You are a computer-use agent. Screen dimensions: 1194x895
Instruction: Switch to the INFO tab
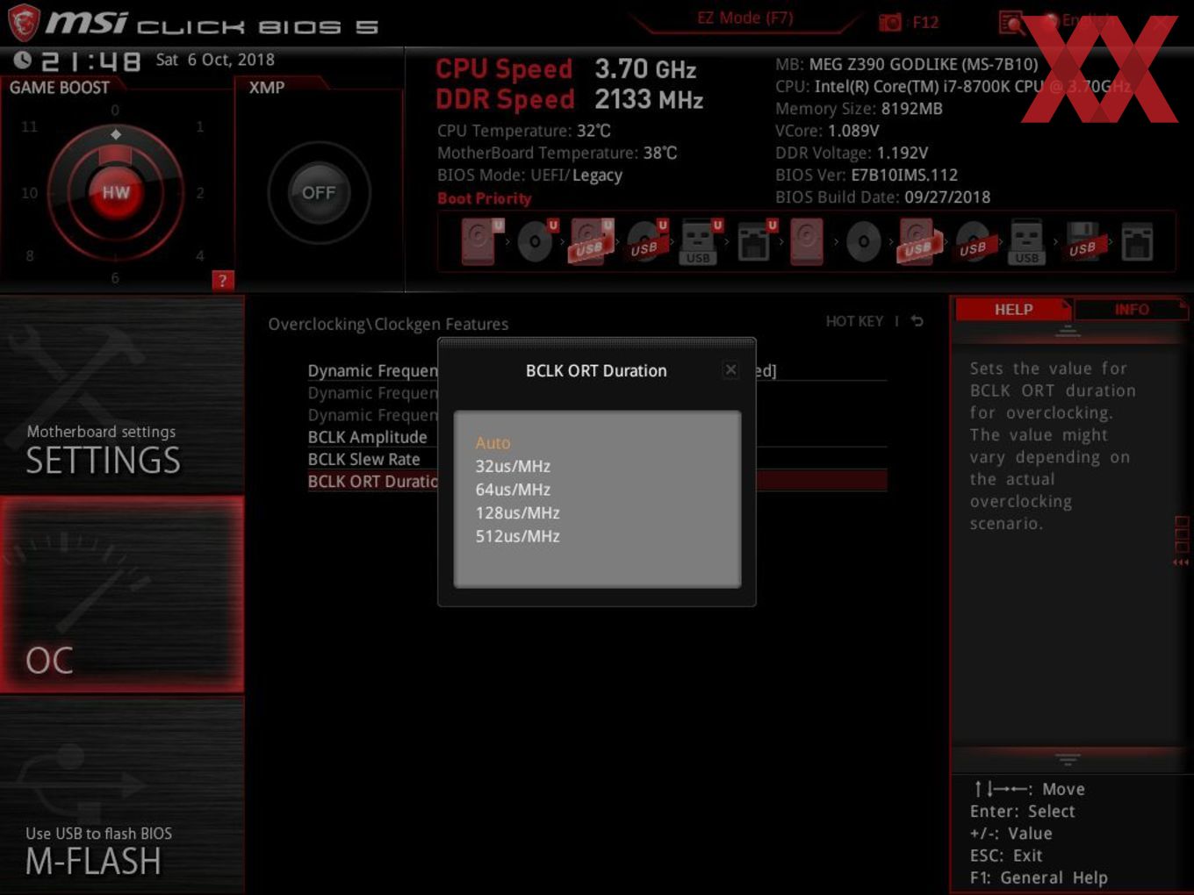(x=1131, y=310)
